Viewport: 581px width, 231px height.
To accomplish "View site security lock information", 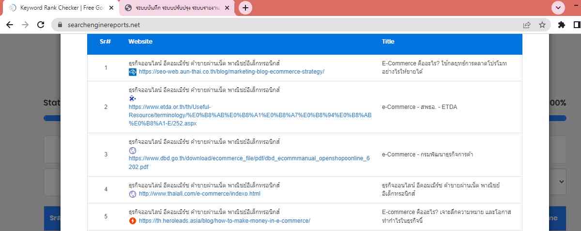I will [x=60, y=25].
